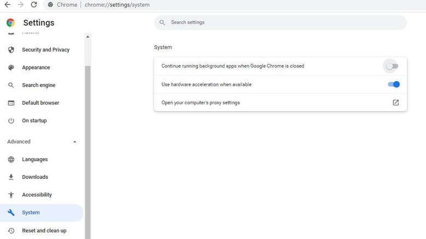426x239 pixels.
Task: Click the address bar showing chrome://settings/system
Action: pos(117,5)
